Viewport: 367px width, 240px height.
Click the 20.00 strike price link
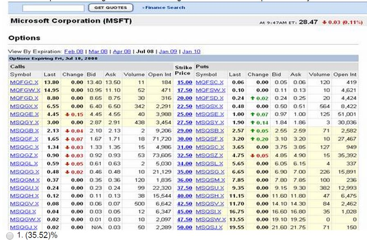(x=185, y=98)
